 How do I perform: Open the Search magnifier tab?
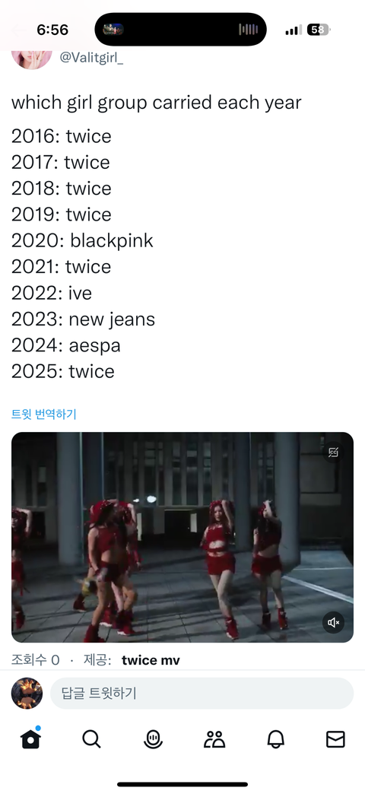point(91,739)
